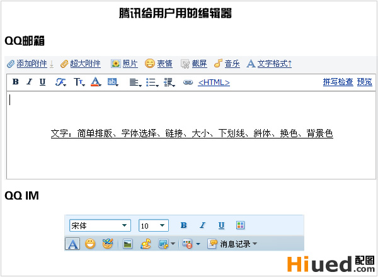The image size is (378, 277).
Task: Click the QQ IM screen capture icon
Action: (163, 244)
